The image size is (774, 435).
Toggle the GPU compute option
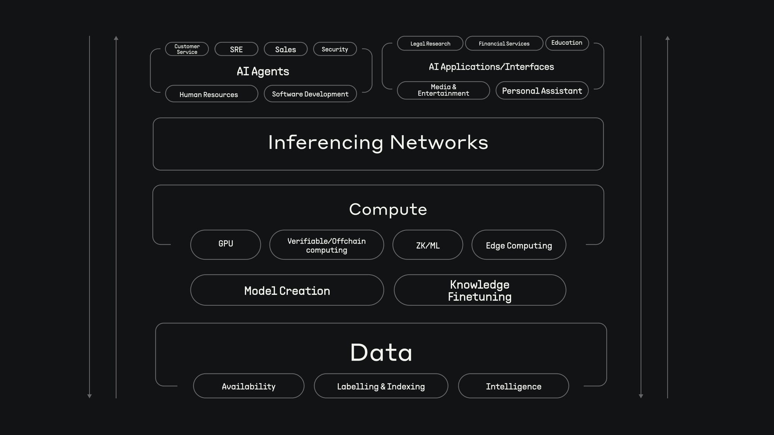click(x=226, y=244)
